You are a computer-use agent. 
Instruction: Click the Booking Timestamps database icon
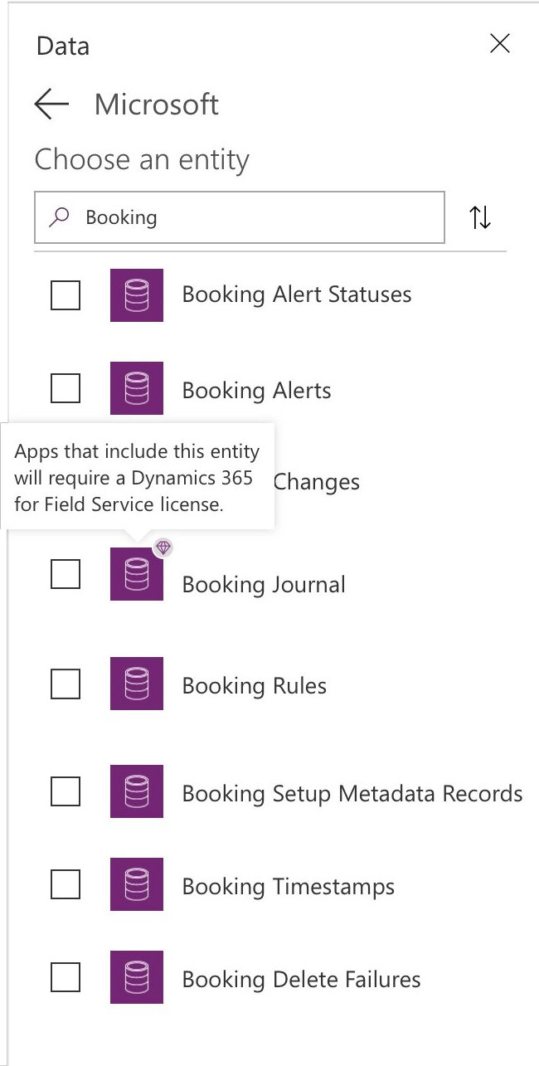137,884
